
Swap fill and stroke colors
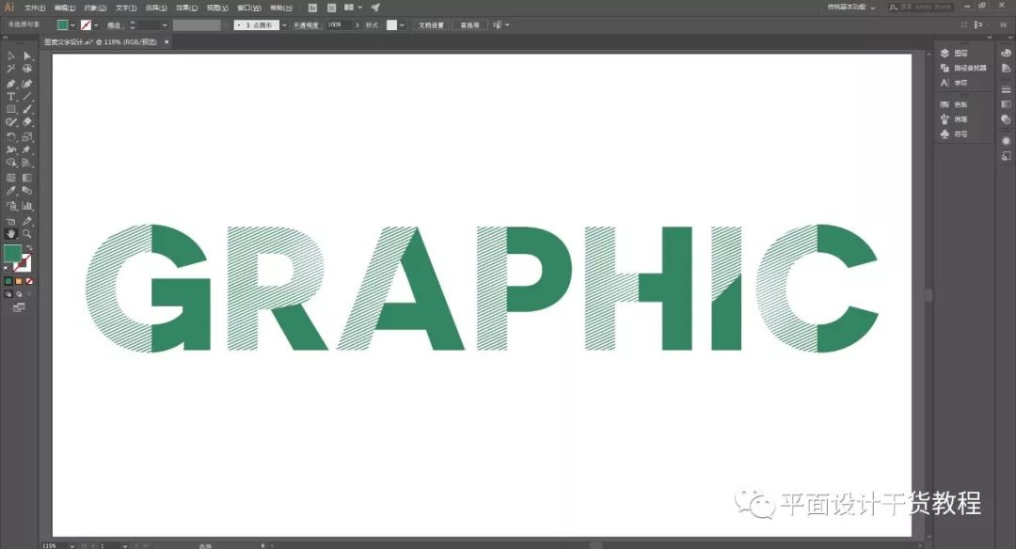[x=29, y=248]
